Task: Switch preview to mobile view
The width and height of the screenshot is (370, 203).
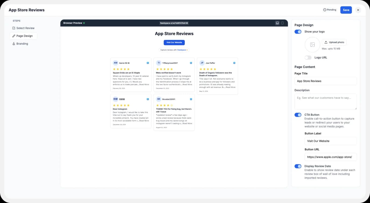Action: (x=282, y=23)
